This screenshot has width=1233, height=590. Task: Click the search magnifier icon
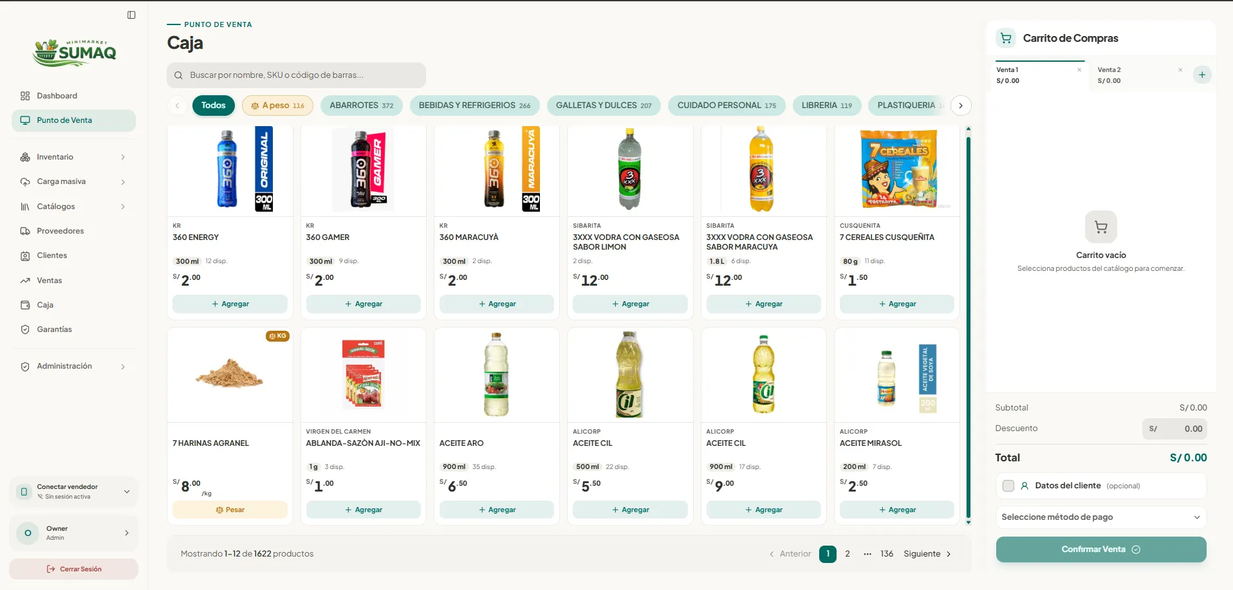tap(178, 75)
